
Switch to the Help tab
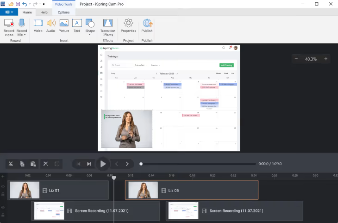point(44,12)
